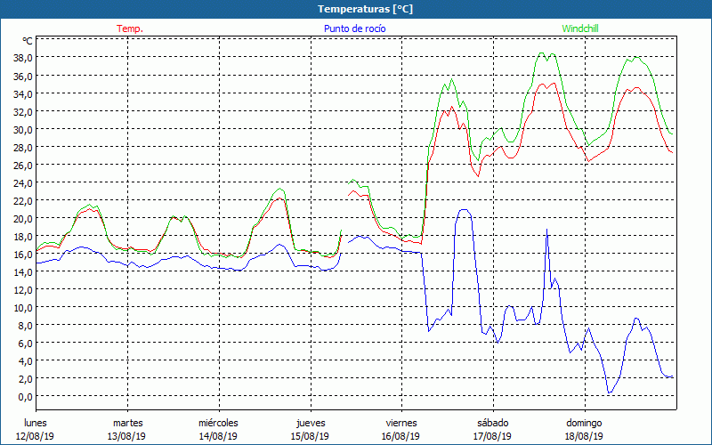
Task: Click the 'Temperaturas [°C]' chart title
Action: coord(365,9)
